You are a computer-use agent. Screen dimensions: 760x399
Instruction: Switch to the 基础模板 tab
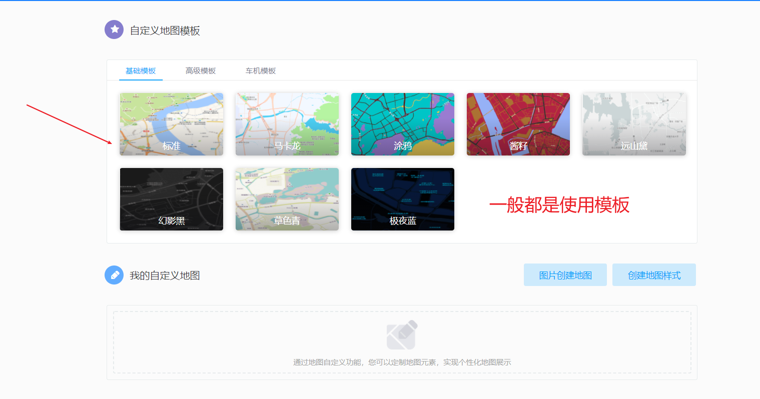[141, 71]
